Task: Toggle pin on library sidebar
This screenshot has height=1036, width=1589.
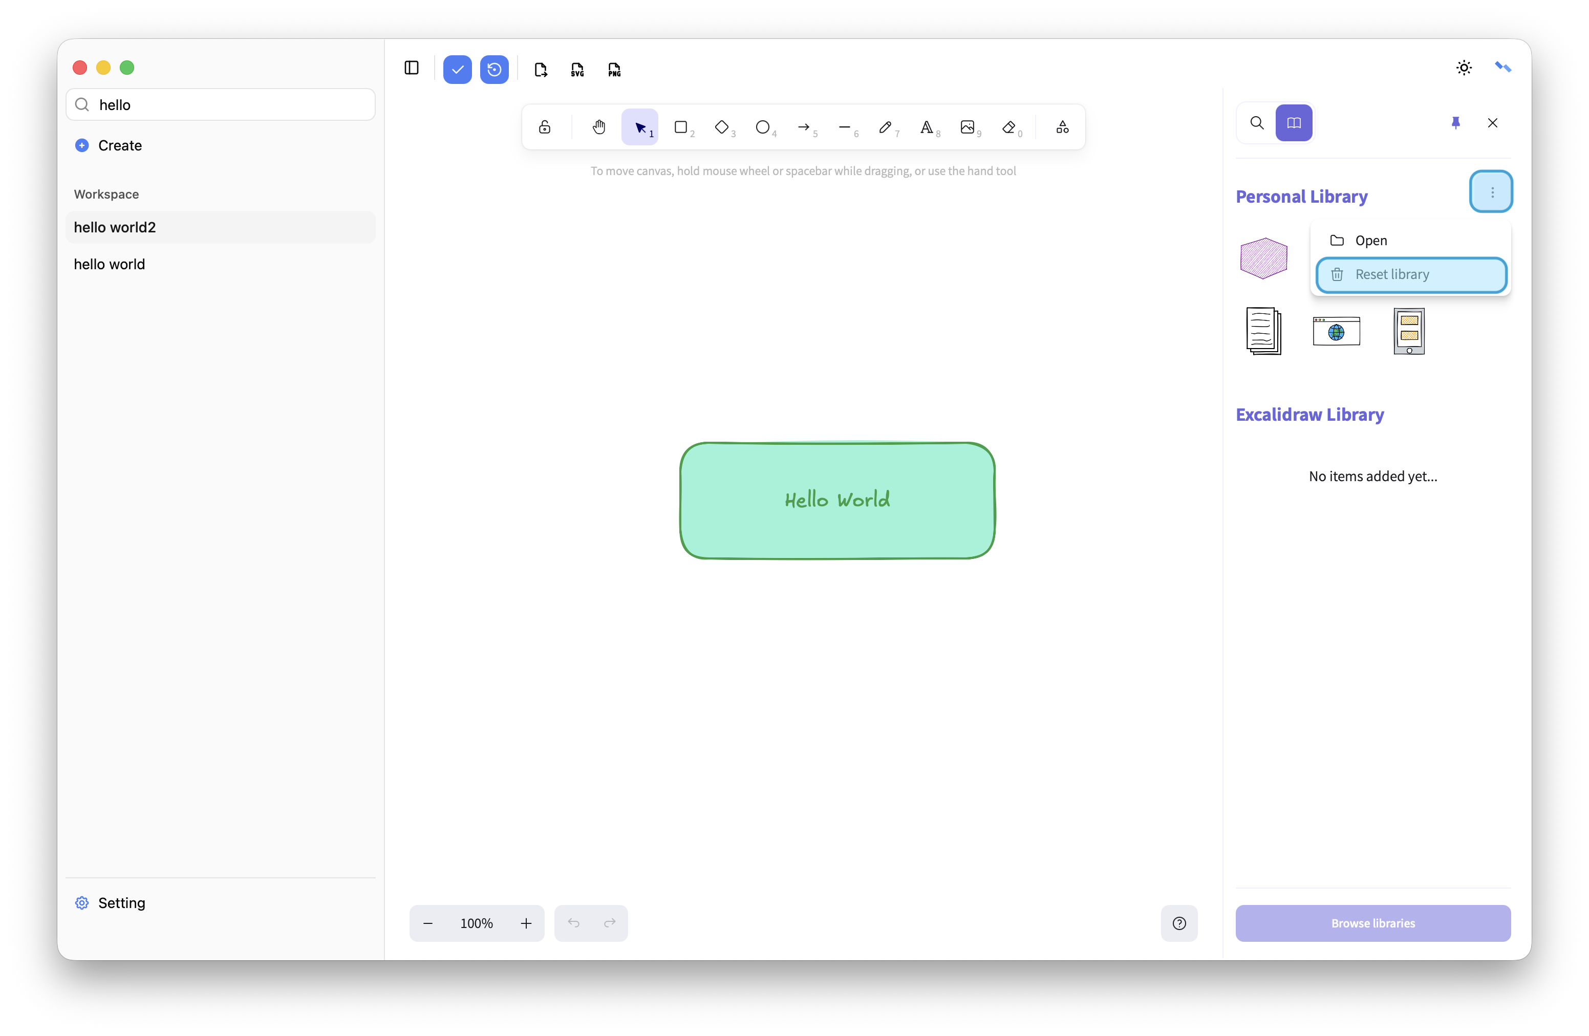Action: click(x=1455, y=123)
